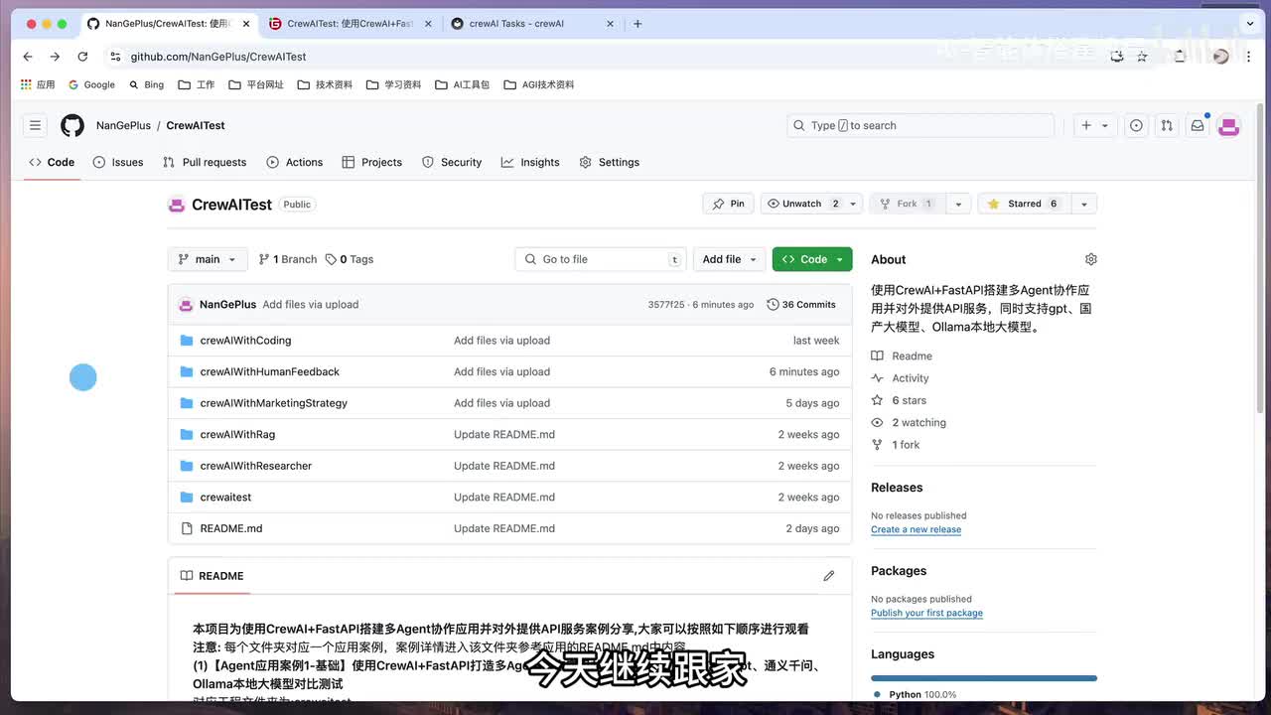The image size is (1271, 715).
Task: Focus the Type / to search field
Action: coord(920,125)
